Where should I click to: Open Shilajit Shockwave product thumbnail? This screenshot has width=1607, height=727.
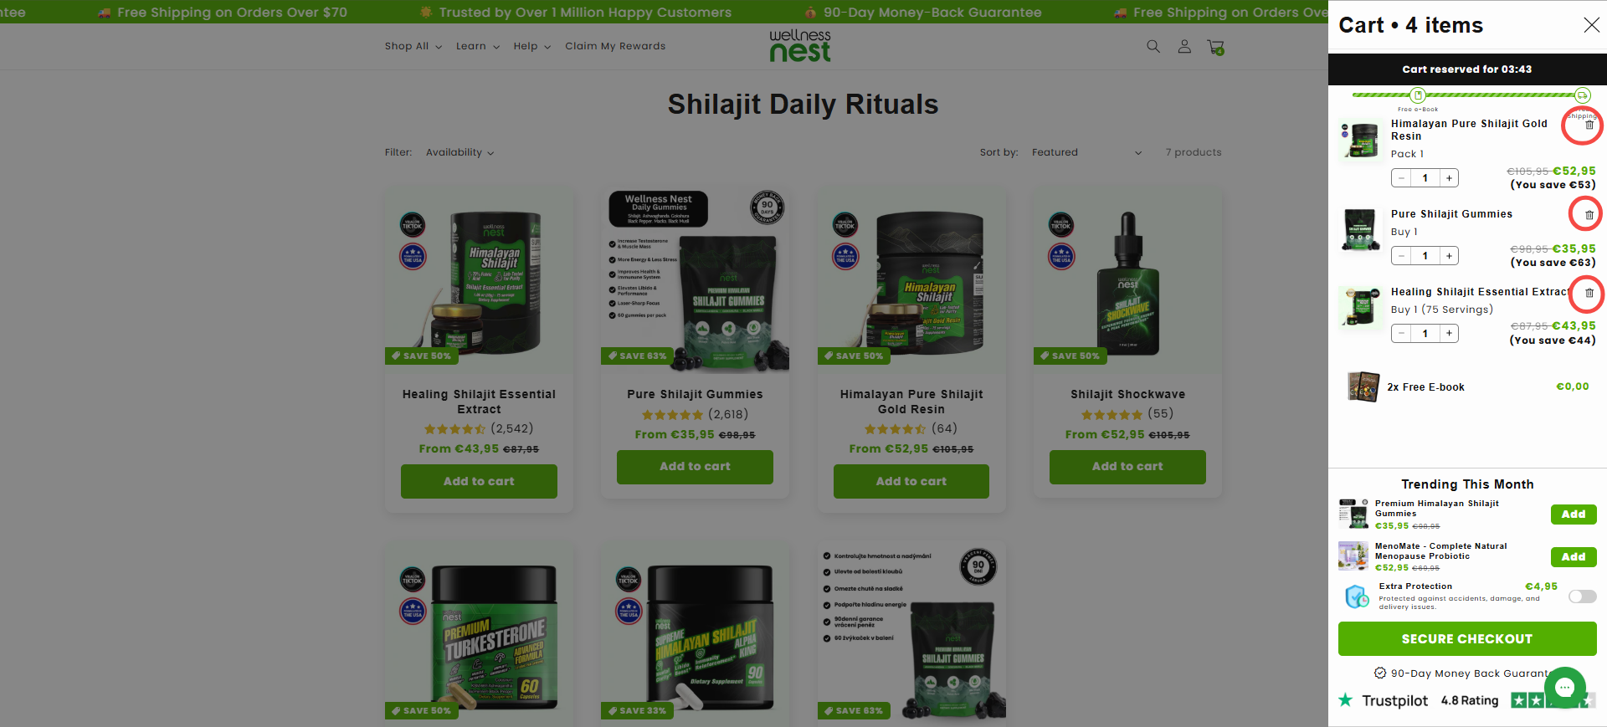click(x=1127, y=282)
